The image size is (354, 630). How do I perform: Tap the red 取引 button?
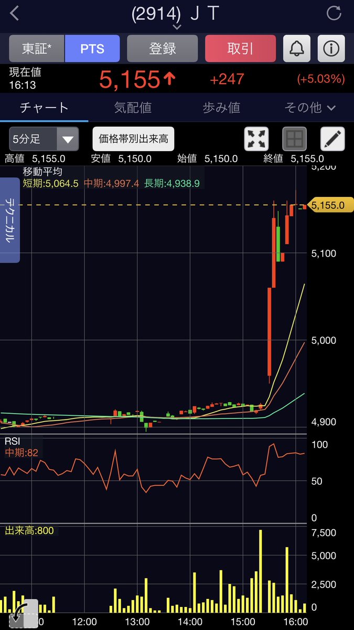click(x=240, y=49)
